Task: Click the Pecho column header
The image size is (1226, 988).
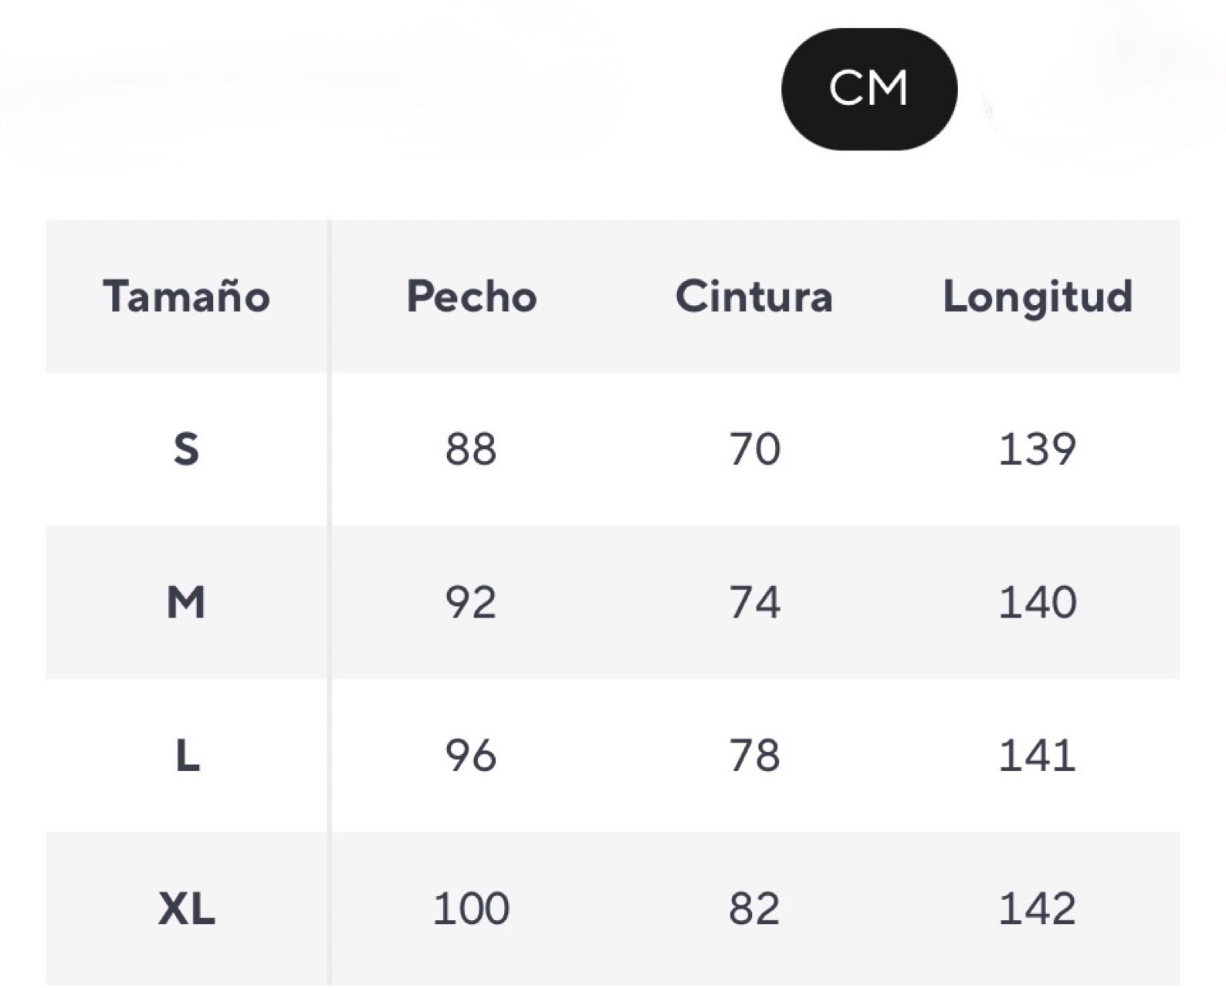Action: [x=472, y=296]
